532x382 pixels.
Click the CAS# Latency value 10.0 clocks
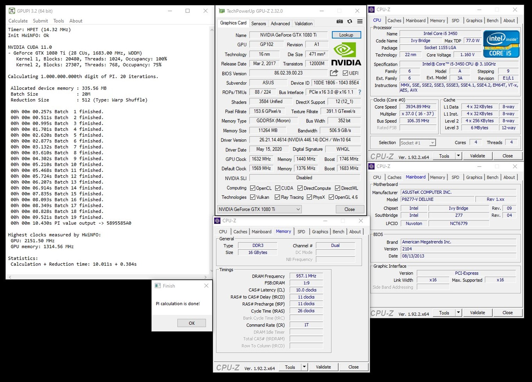(x=306, y=290)
